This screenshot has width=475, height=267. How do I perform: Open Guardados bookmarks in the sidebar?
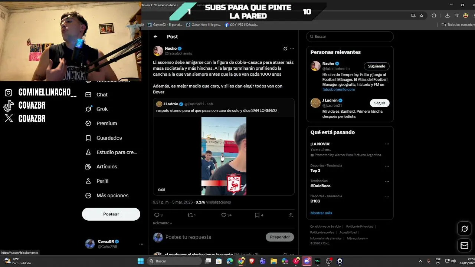104,138
